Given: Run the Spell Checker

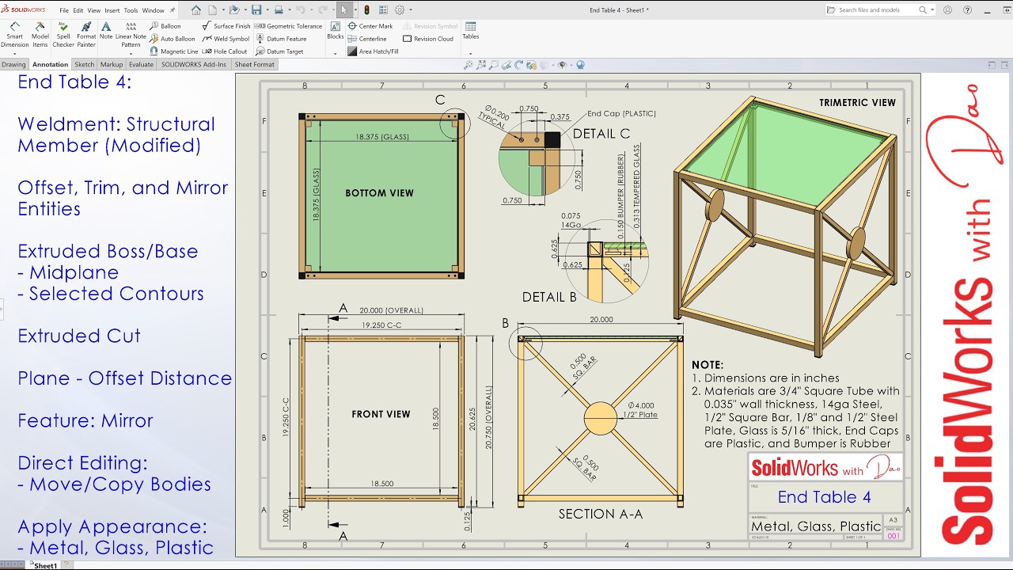Looking at the screenshot, I should pyautogui.click(x=63, y=35).
